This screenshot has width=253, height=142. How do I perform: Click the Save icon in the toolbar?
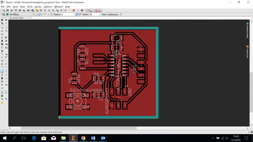click(x=7, y=10)
